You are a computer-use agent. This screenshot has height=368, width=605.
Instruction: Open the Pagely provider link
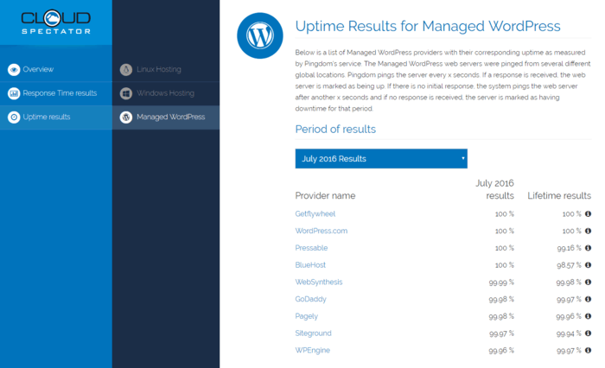(x=306, y=316)
